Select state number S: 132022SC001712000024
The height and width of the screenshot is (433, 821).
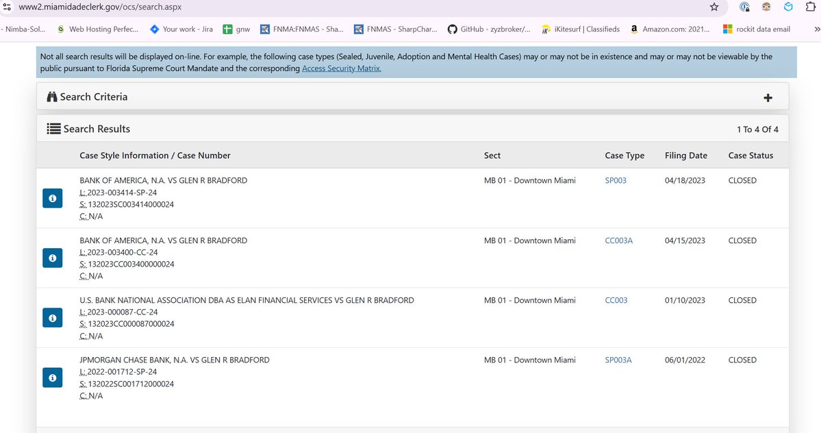127,384
